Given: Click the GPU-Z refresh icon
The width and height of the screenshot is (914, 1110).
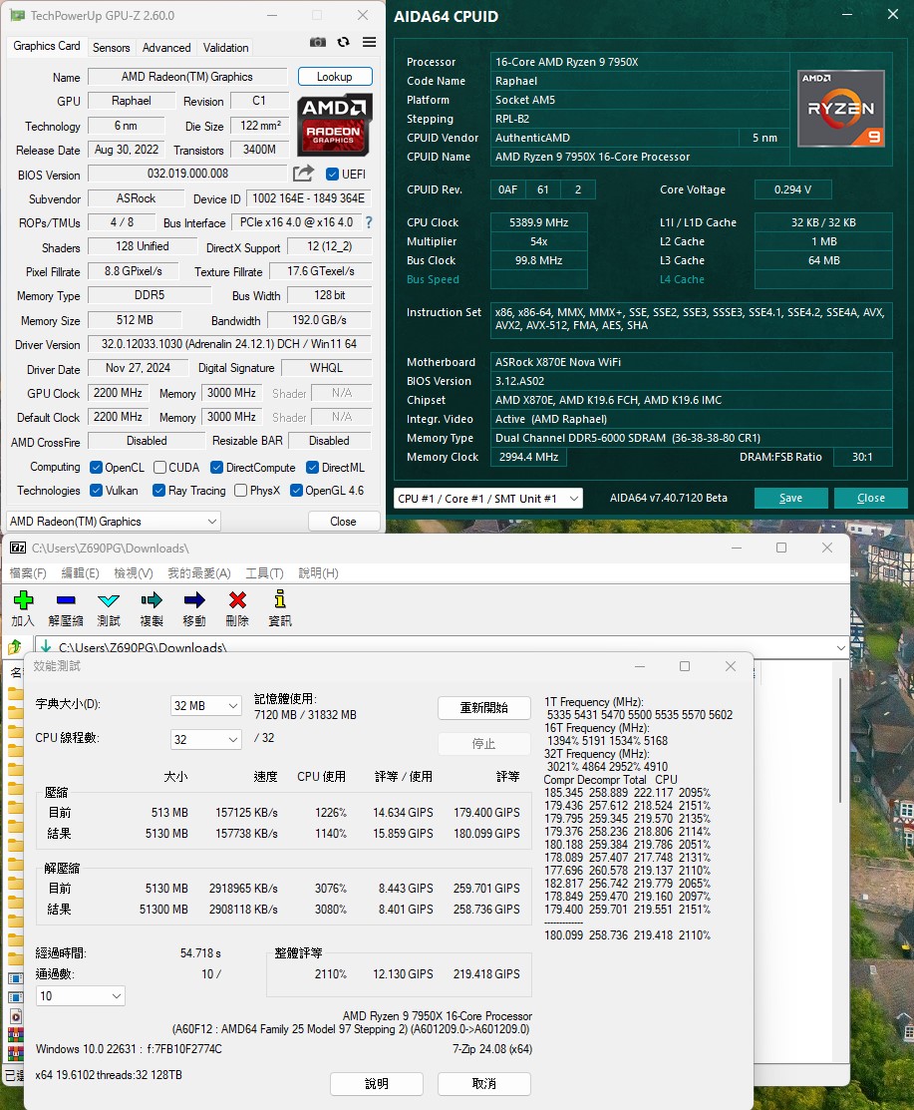Looking at the screenshot, I should point(343,43).
